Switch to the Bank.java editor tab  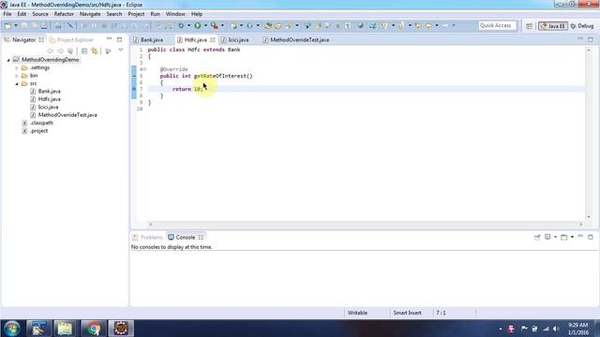tap(148, 39)
